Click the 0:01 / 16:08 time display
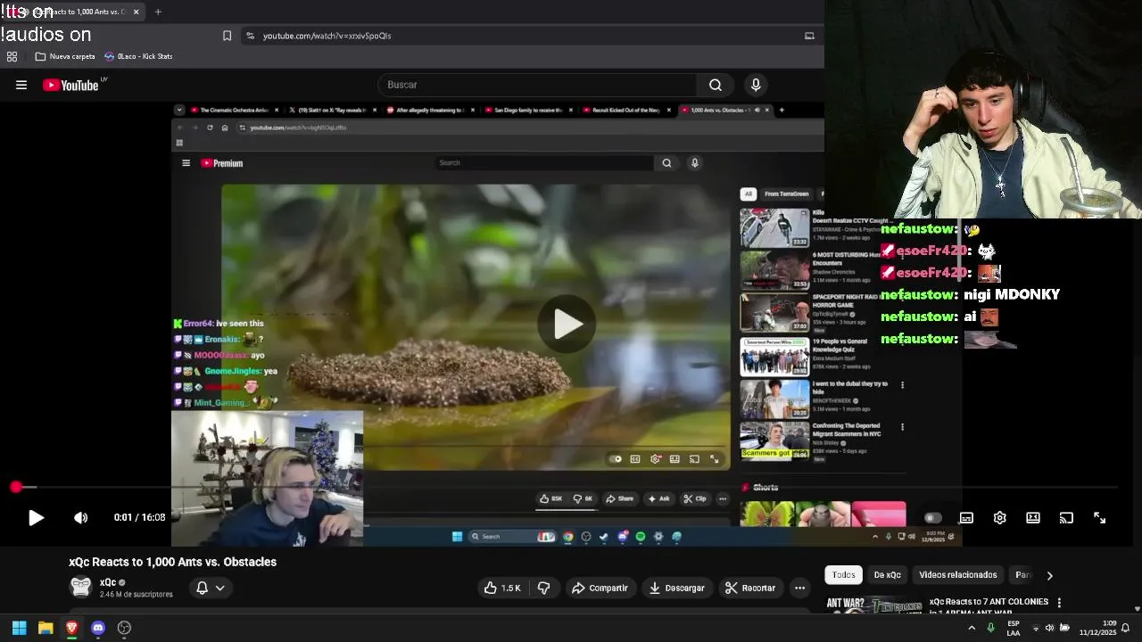This screenshot has height=642, width=1142. 139,517
